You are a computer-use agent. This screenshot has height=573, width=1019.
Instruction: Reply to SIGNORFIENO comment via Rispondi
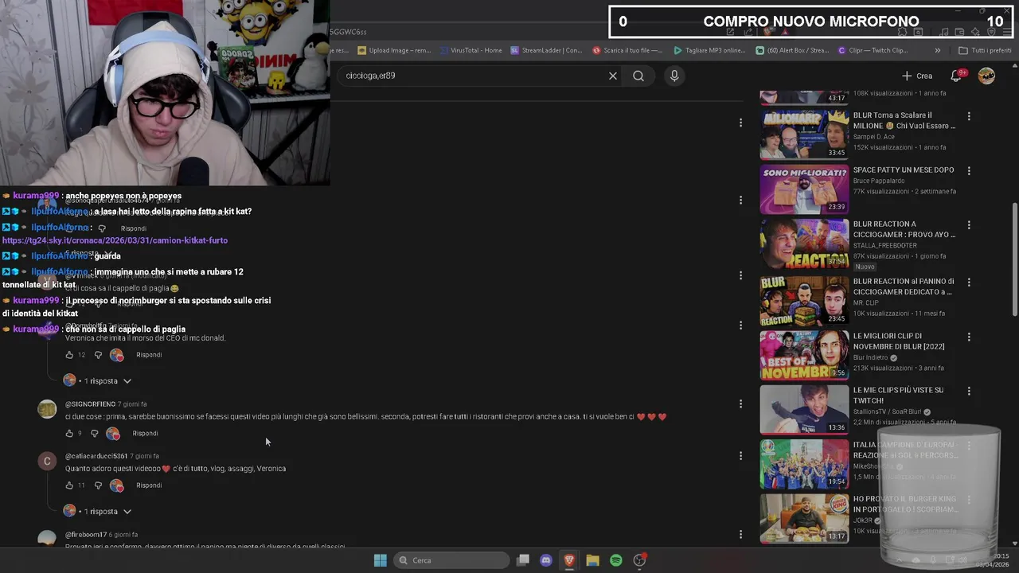[x=145, y=434]
